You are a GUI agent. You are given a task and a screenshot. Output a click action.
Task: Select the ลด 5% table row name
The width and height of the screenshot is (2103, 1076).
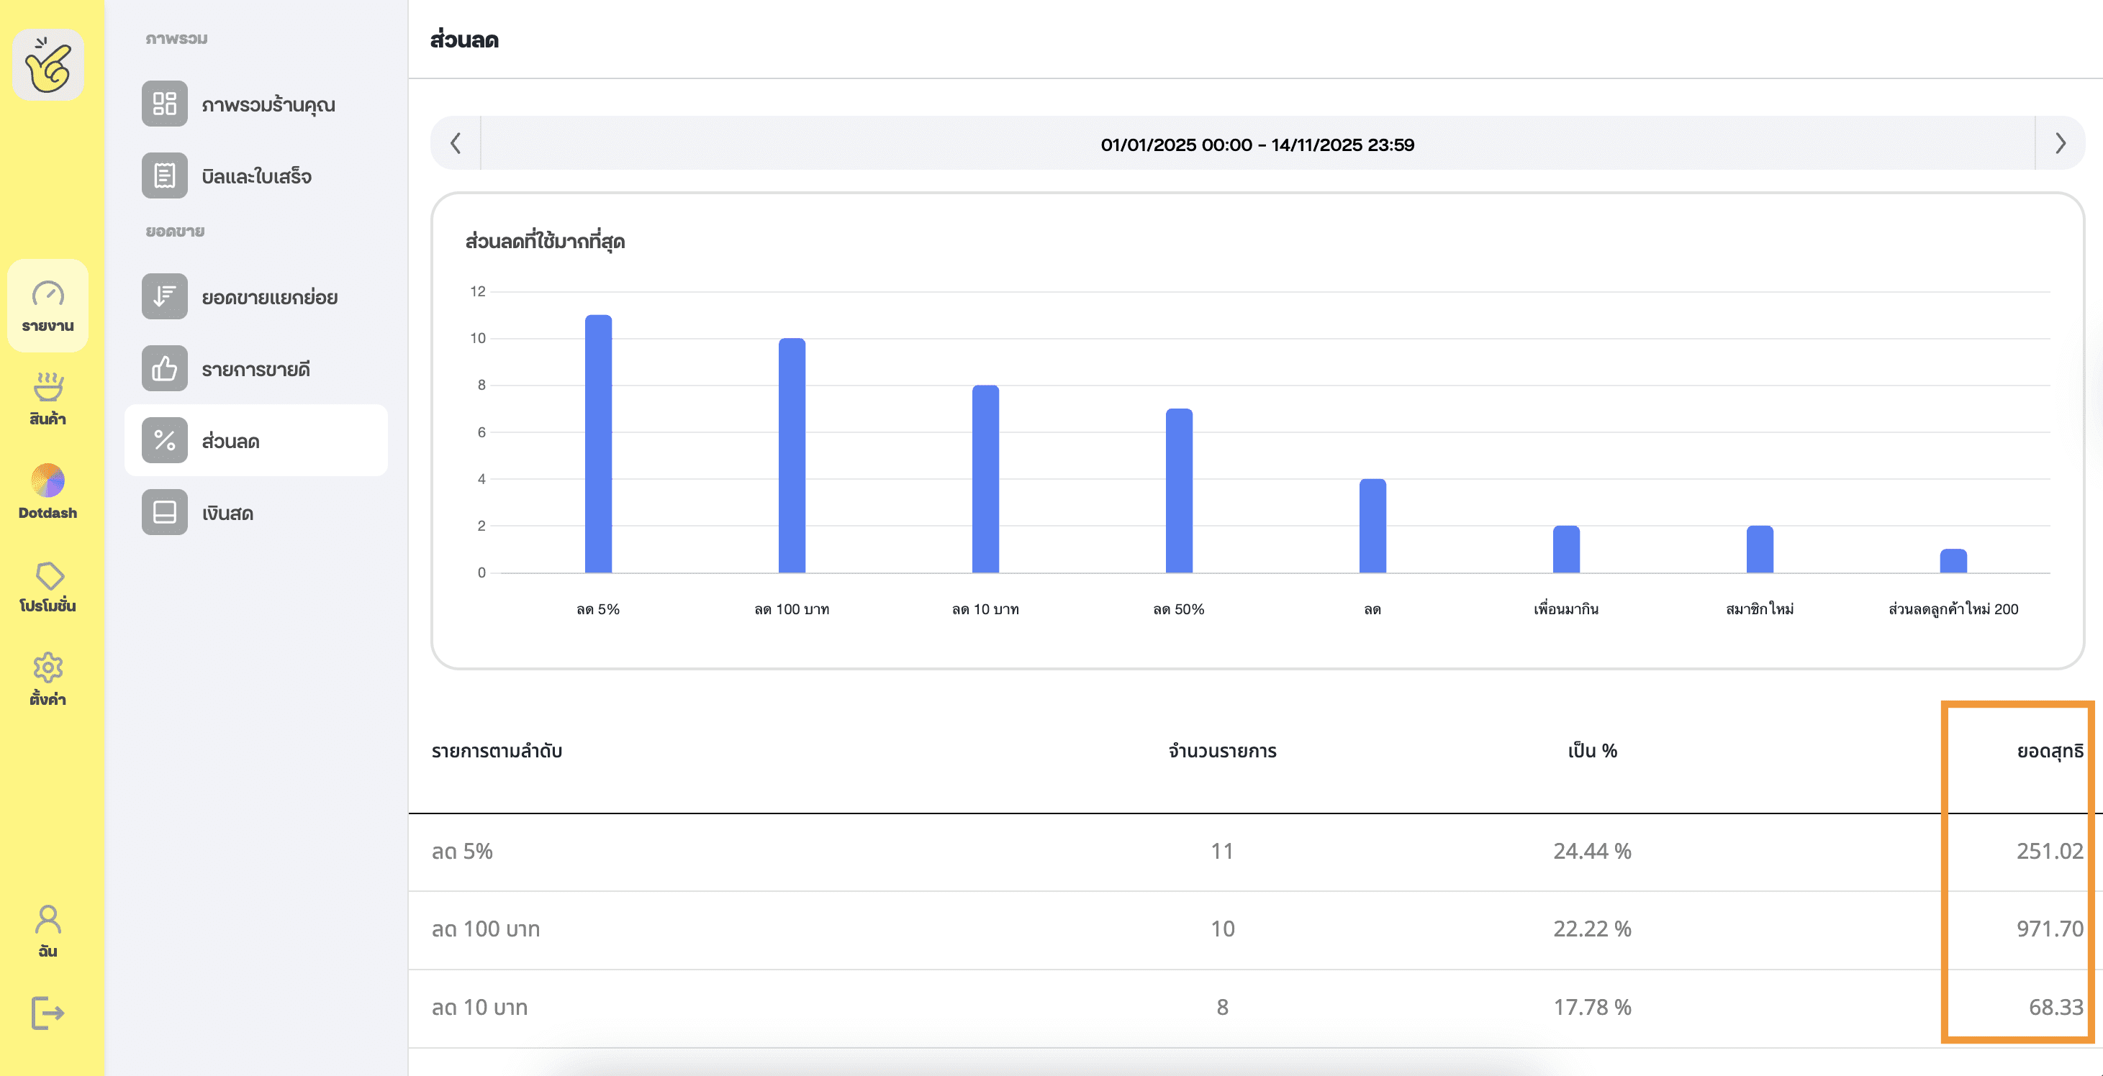(x=462, y=852)
